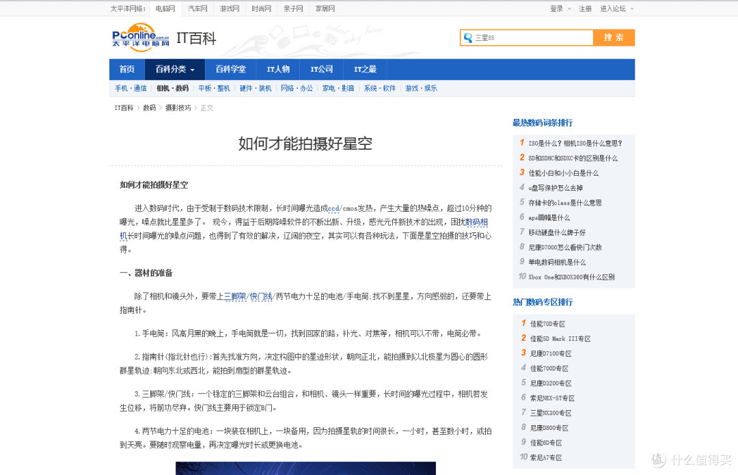Open 电脑网 in top network bar
Viewport: 738px width, 475px height.
(x=165, y=8)
